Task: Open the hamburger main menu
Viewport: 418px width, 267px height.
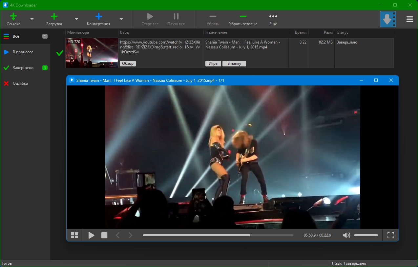Action: [x=409, y=19]
